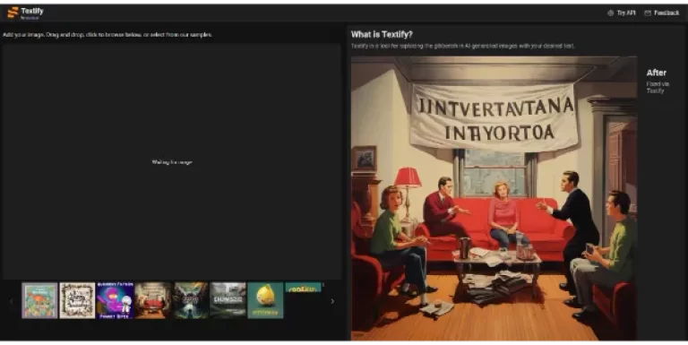Show previous samples with left chevron
688x345 pixels.
point(12,301)
